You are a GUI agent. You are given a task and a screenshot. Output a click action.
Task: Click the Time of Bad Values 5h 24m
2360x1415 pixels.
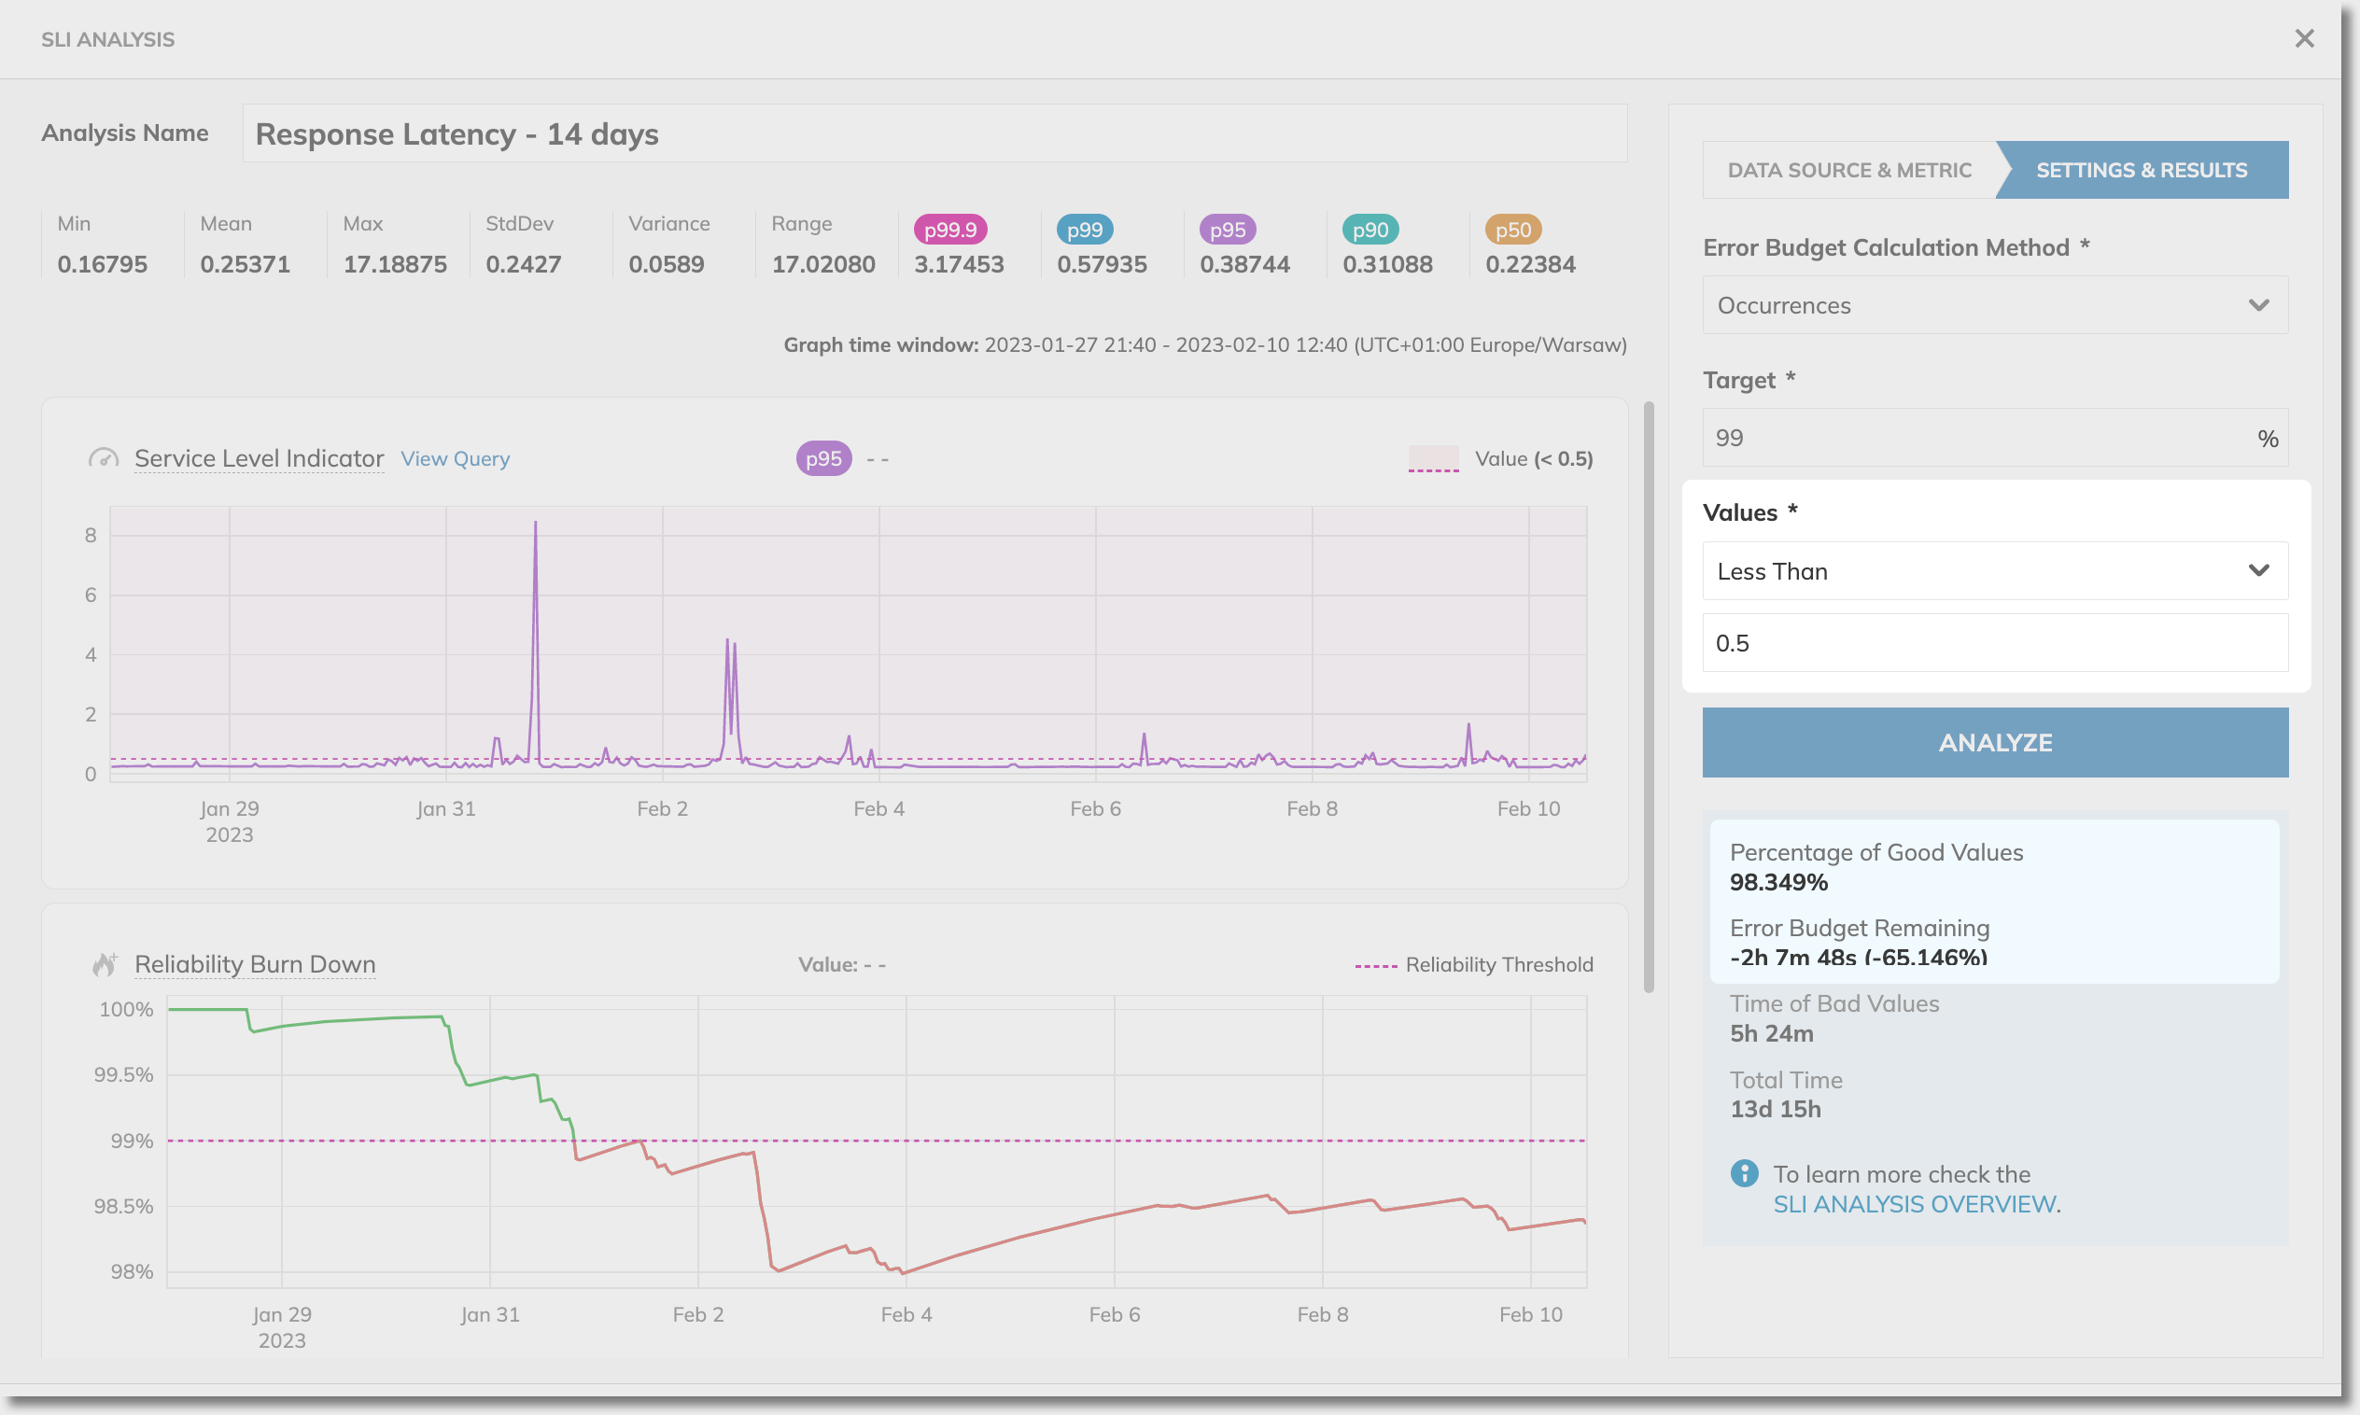click(1772, 1032)
